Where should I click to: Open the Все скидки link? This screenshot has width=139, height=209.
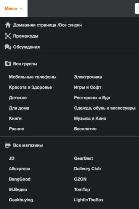(x=70, y=25)
